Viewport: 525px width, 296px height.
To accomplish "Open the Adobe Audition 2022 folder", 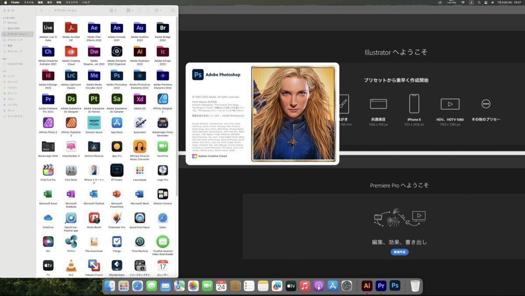I will pos(140,28).
